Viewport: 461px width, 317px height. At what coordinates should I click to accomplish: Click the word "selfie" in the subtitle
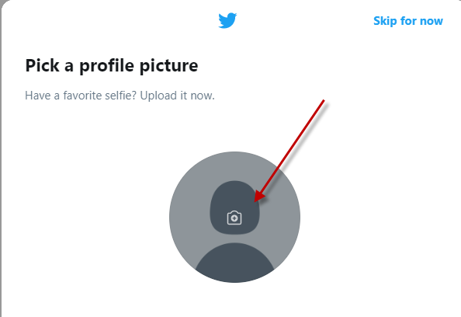pyautogui.click(x=117, y=96)
